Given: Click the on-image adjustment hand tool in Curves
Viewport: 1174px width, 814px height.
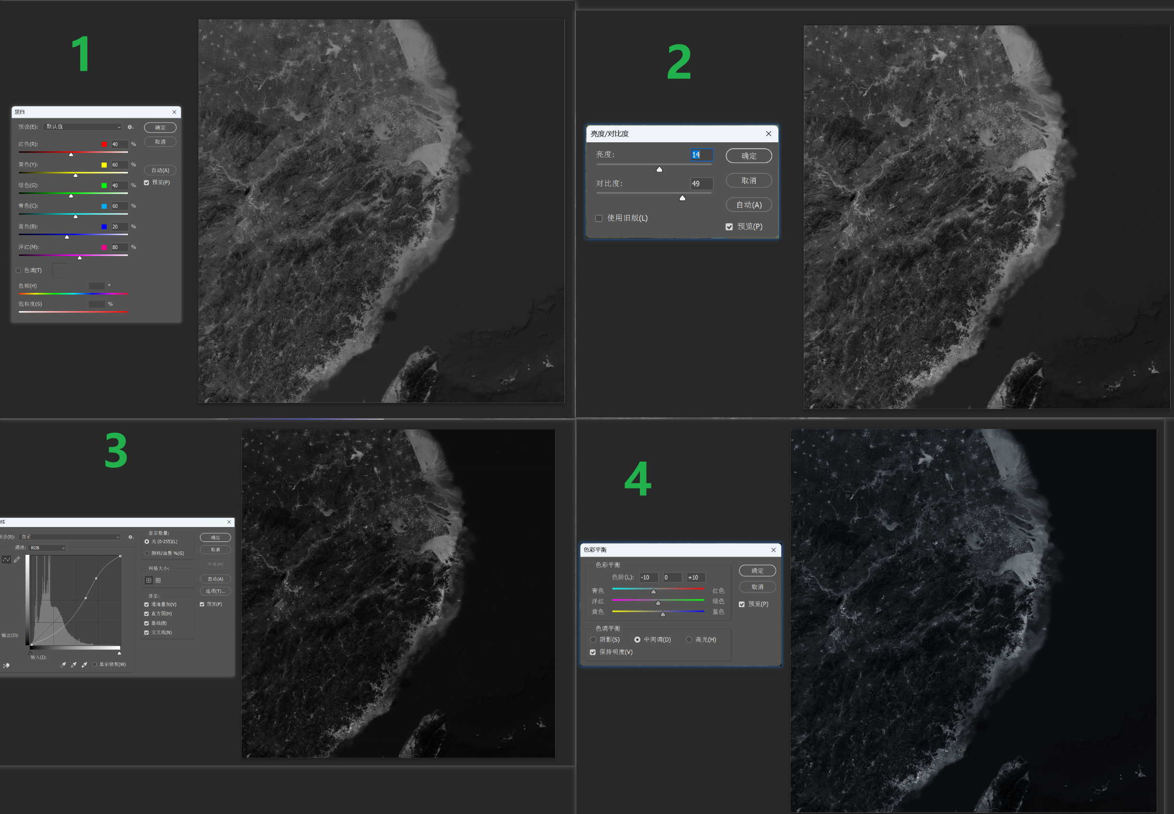Looking at the screenshot, I should pyautogui.click(x=6, y=665).
